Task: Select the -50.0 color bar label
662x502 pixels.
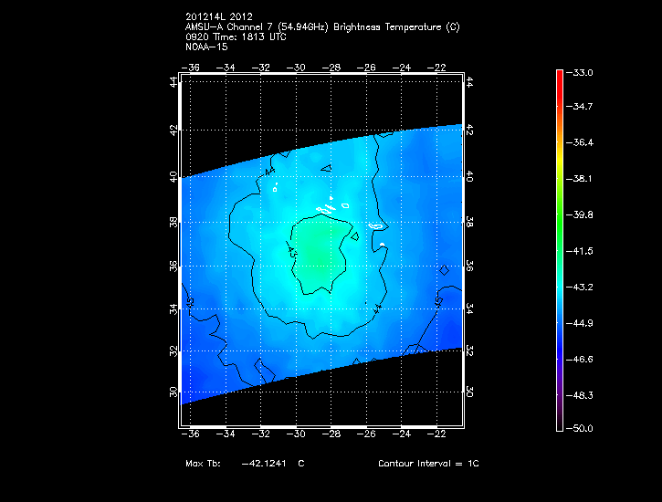Action: (x=583, y=428)
